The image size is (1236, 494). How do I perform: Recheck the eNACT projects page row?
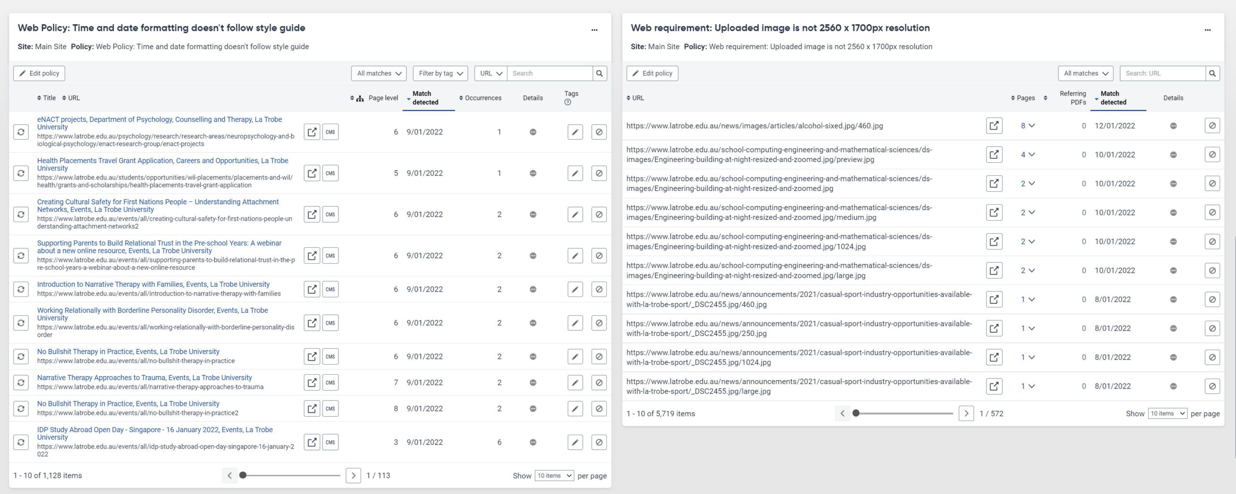point(21,132)
